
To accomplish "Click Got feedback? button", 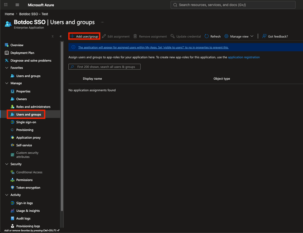I will (275, 36).
